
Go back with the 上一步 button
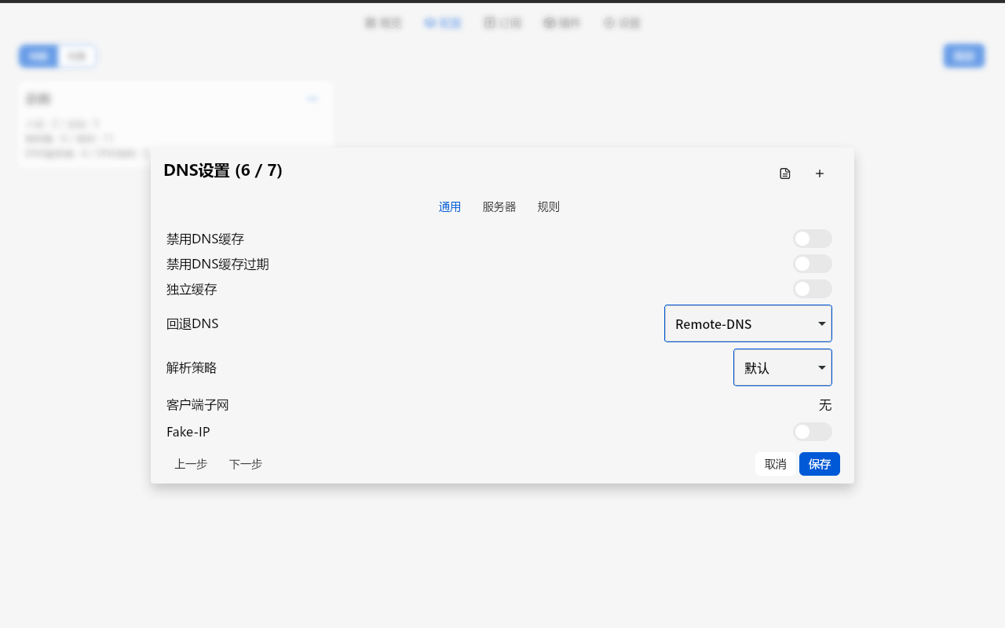tap(191, 464)
